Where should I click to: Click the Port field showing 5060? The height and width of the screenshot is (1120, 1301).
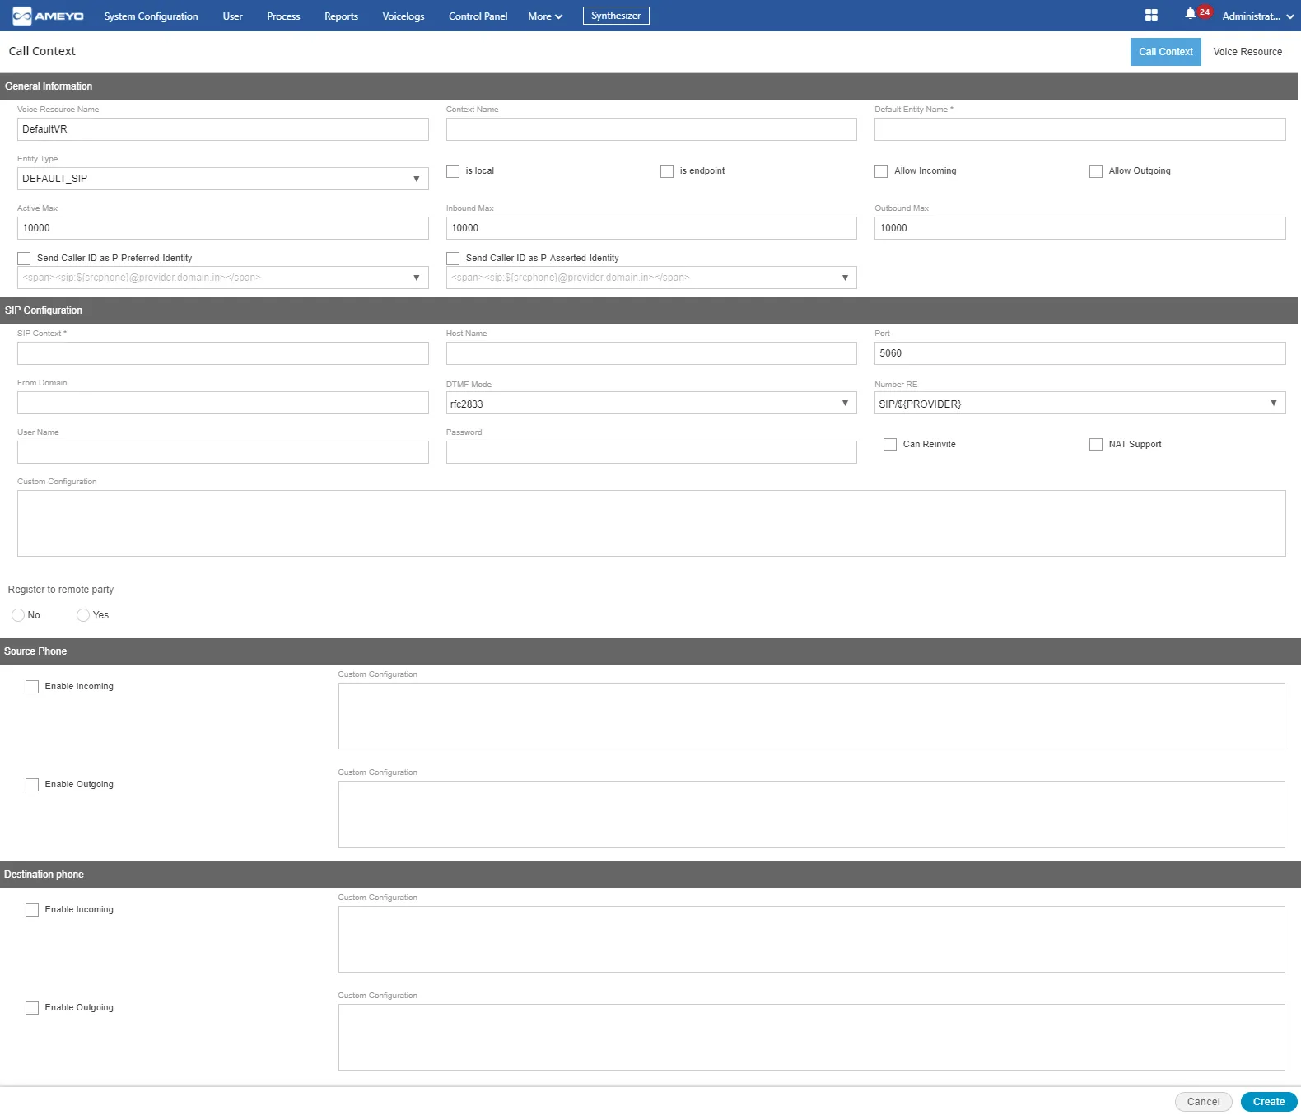click(1080, 353)
